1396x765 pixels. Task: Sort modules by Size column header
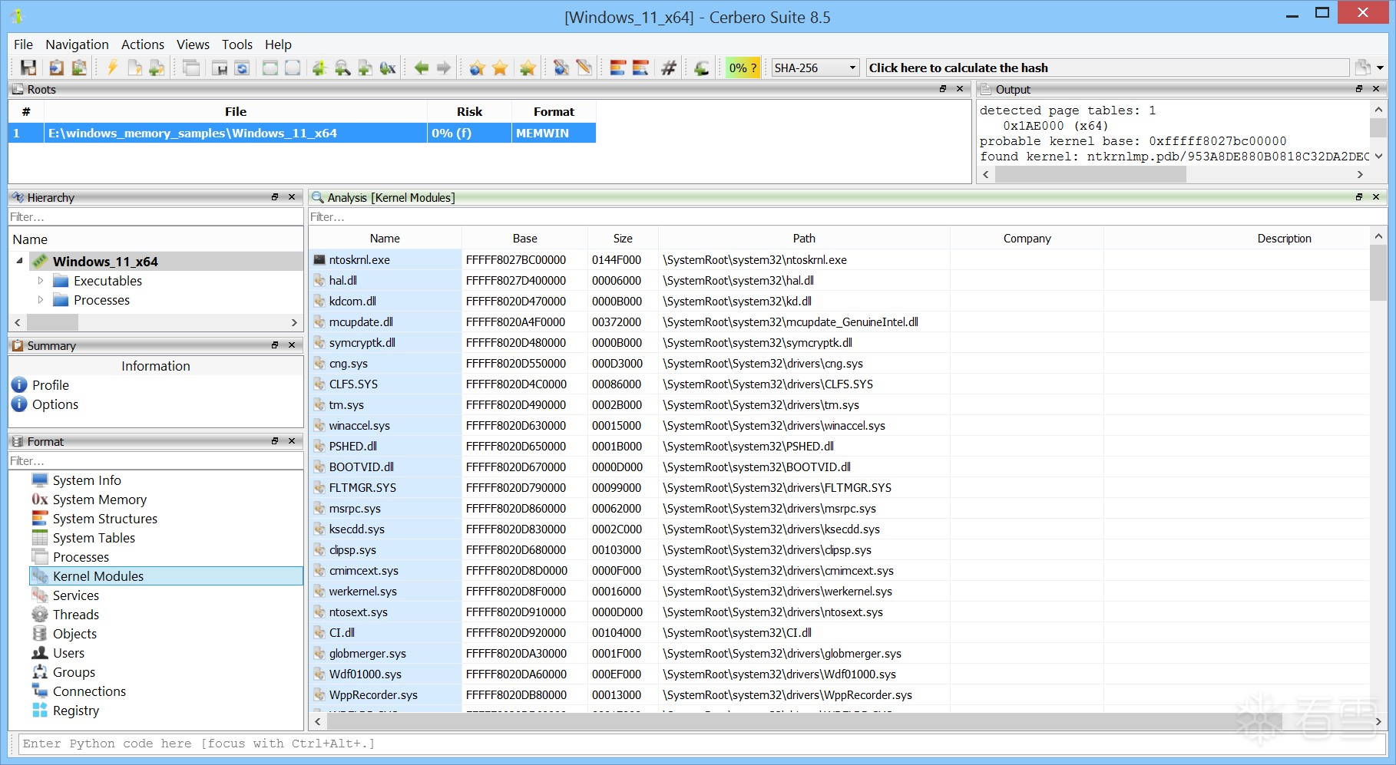(623, 239)
